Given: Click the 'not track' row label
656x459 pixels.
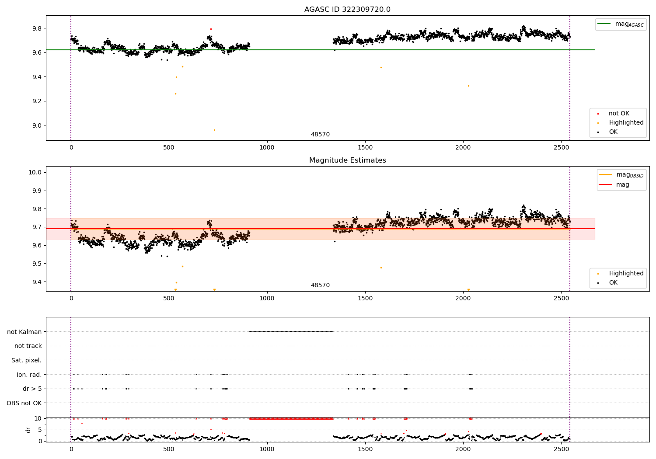Looking at the screenshot, I should click(28, 346).
